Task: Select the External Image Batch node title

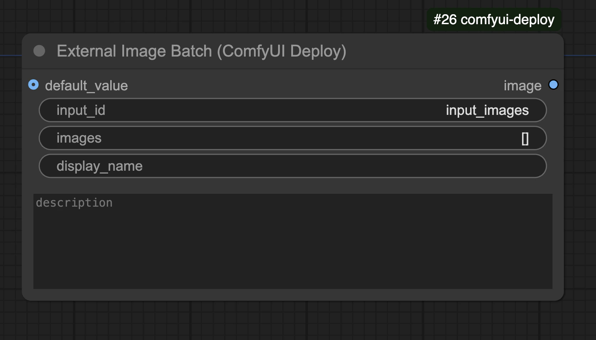Action: click(201, 51)
